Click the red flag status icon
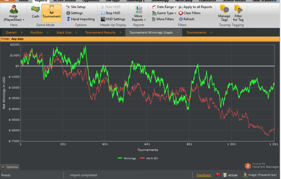Viewport: 281px width, 179px height. coord(218,175)
